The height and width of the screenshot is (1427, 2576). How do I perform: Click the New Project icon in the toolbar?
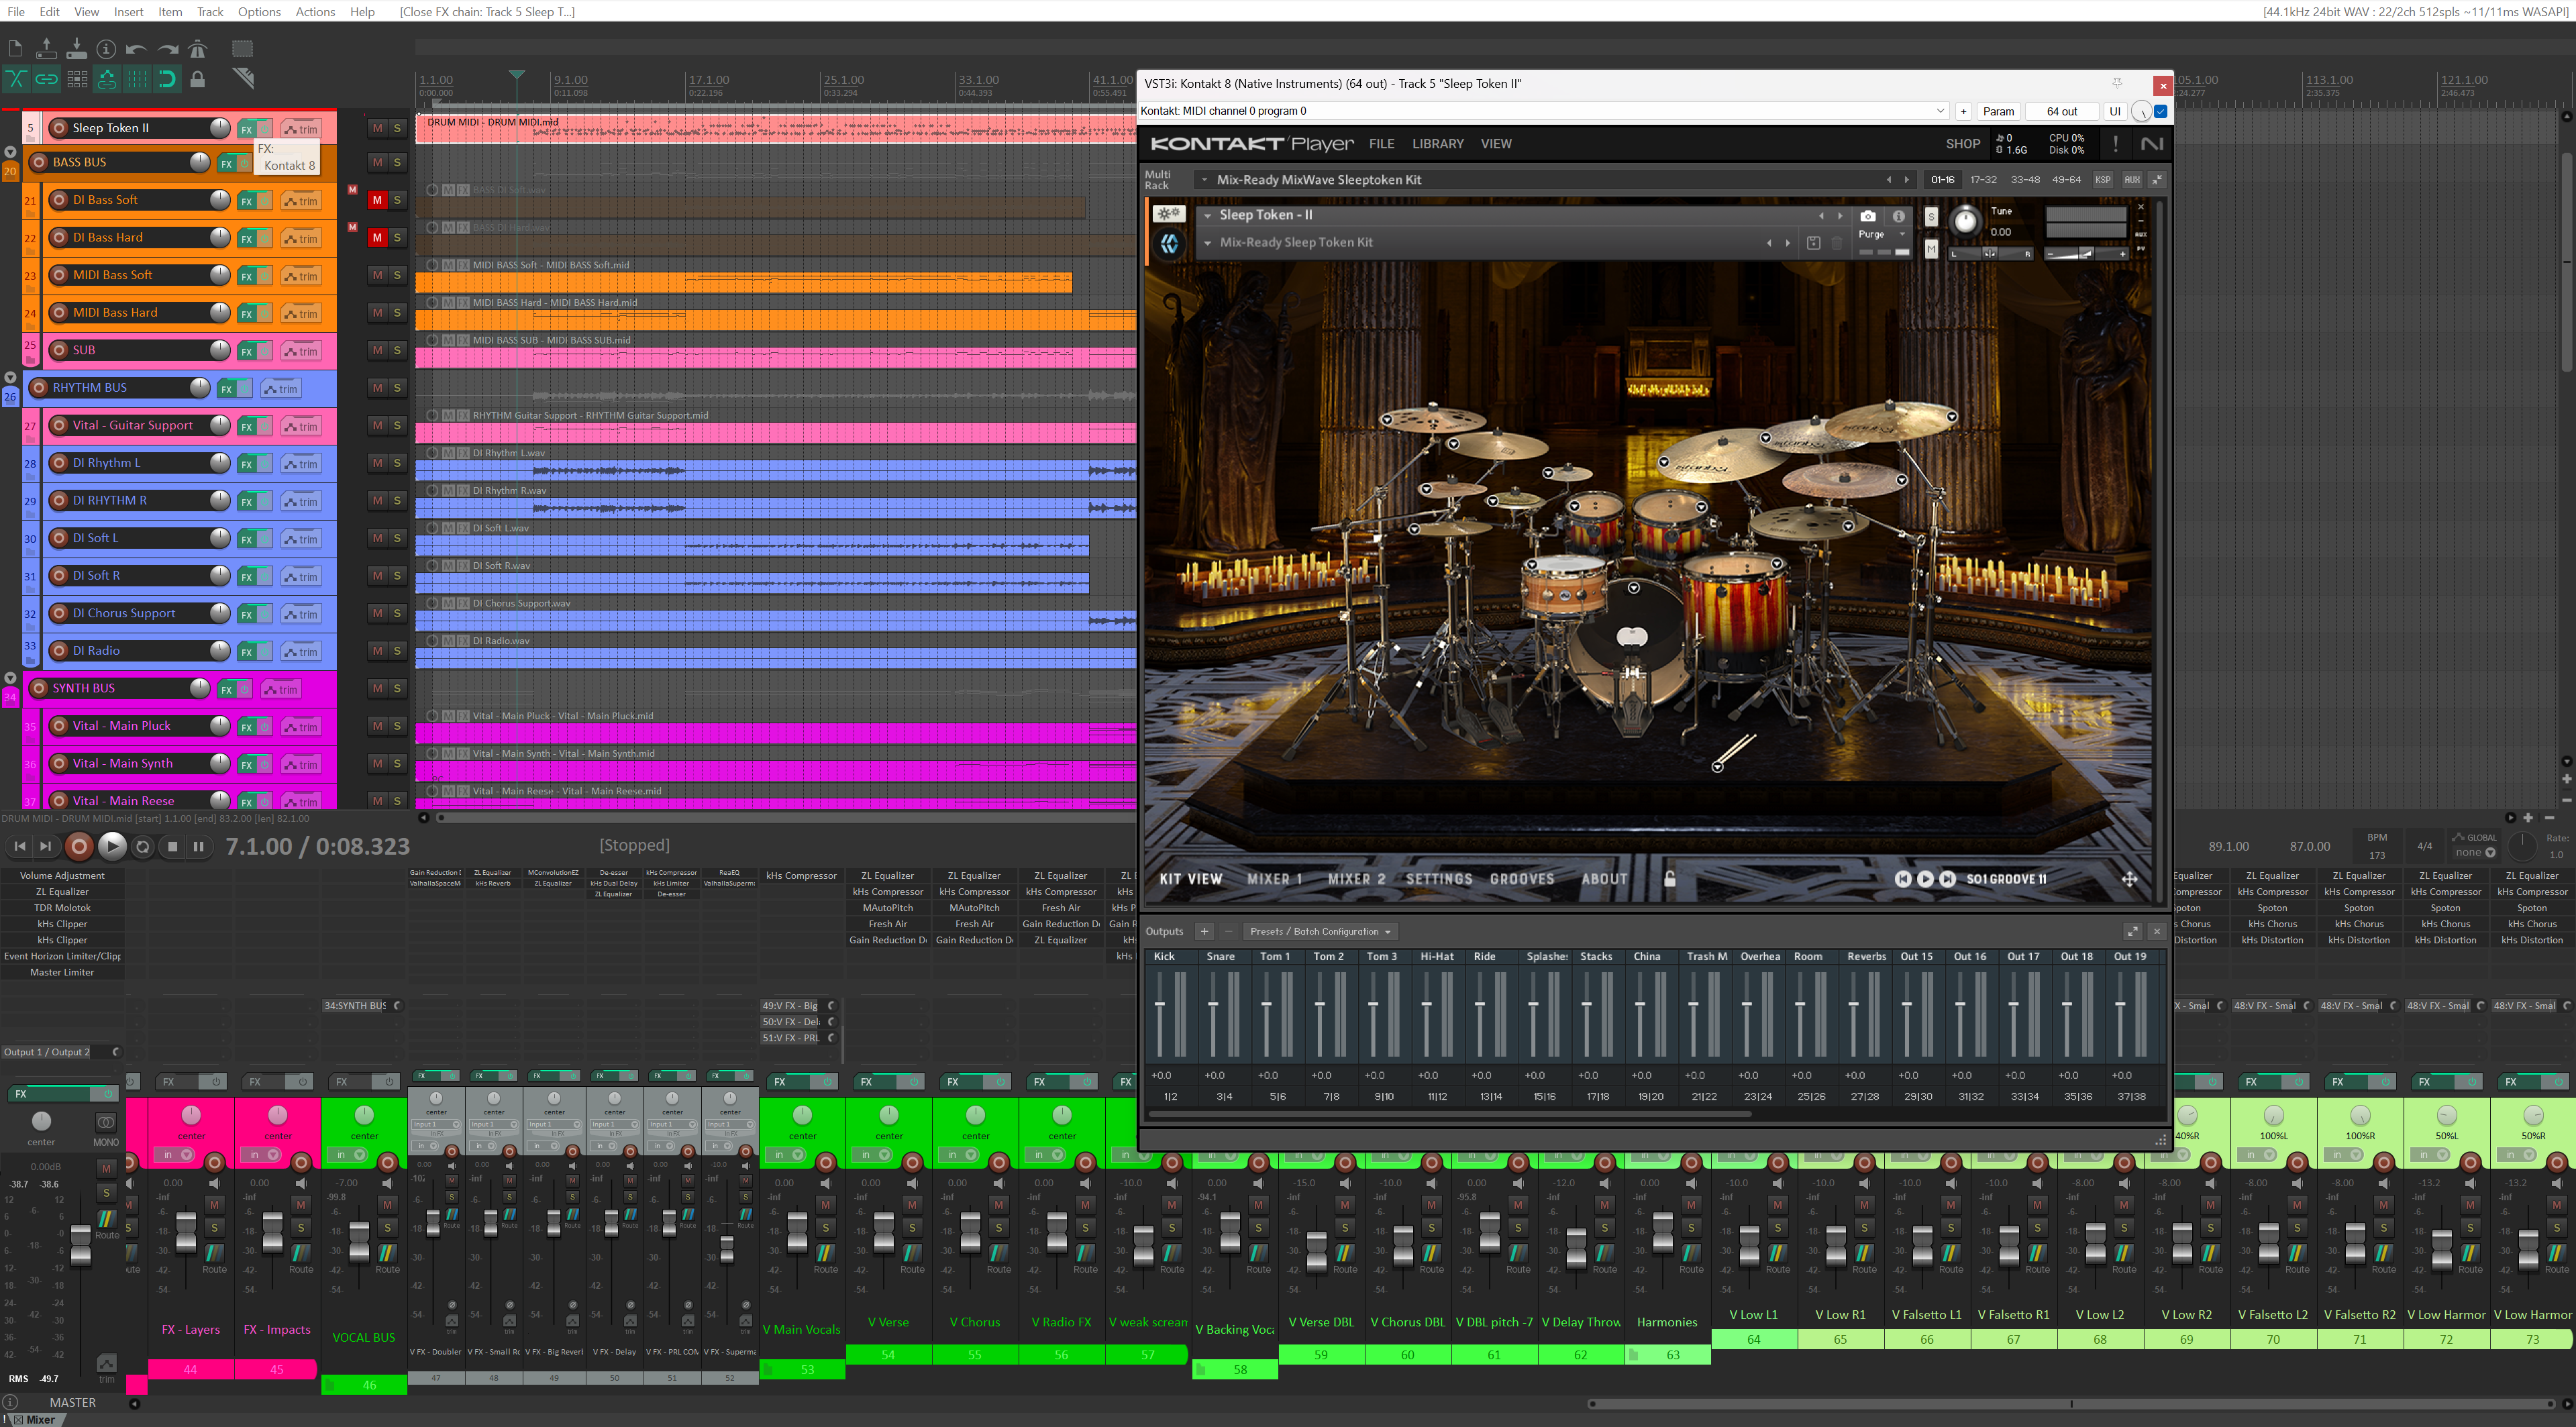[x=15, y=48]
